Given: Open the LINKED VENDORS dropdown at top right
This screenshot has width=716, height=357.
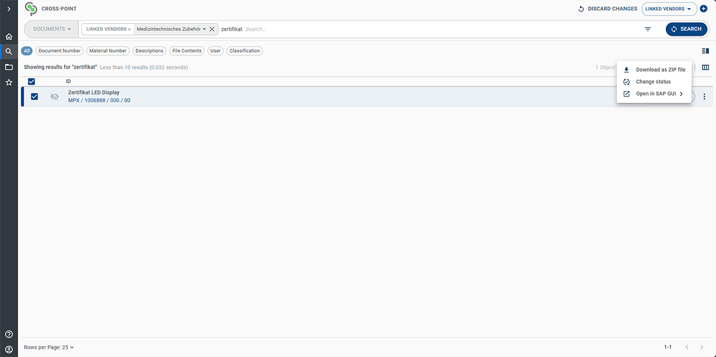Looking at the screenshot, I should (669, 8).
